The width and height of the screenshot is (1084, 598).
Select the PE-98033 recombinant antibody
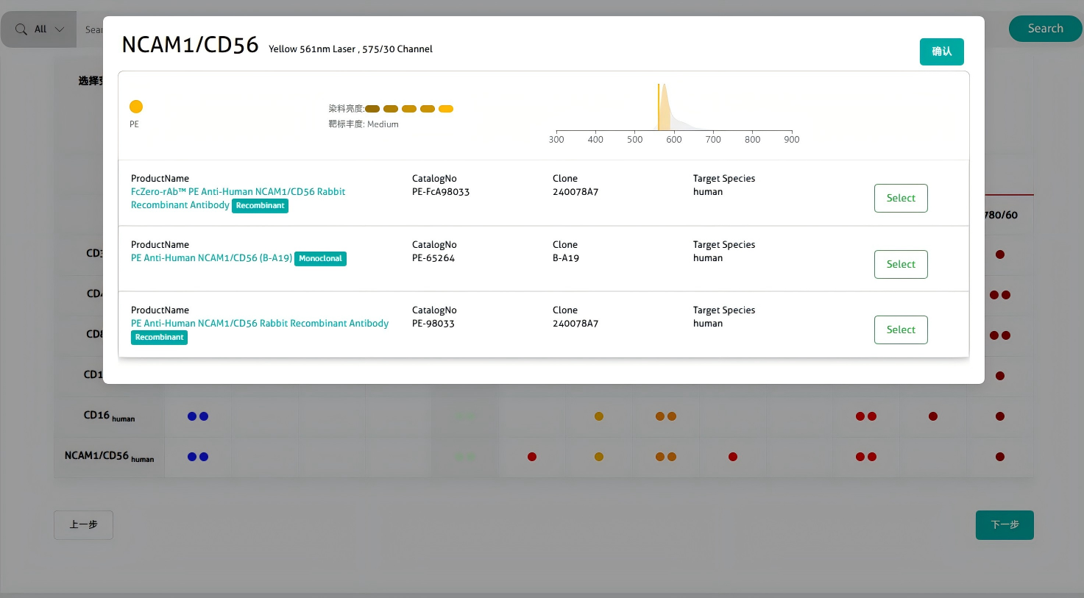pos(900,330)
